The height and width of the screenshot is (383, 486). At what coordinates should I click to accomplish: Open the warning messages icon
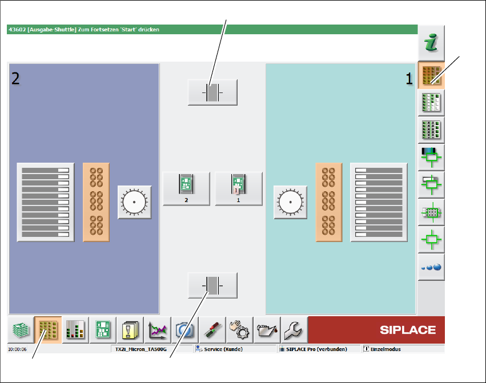click(x=130, y=330)
